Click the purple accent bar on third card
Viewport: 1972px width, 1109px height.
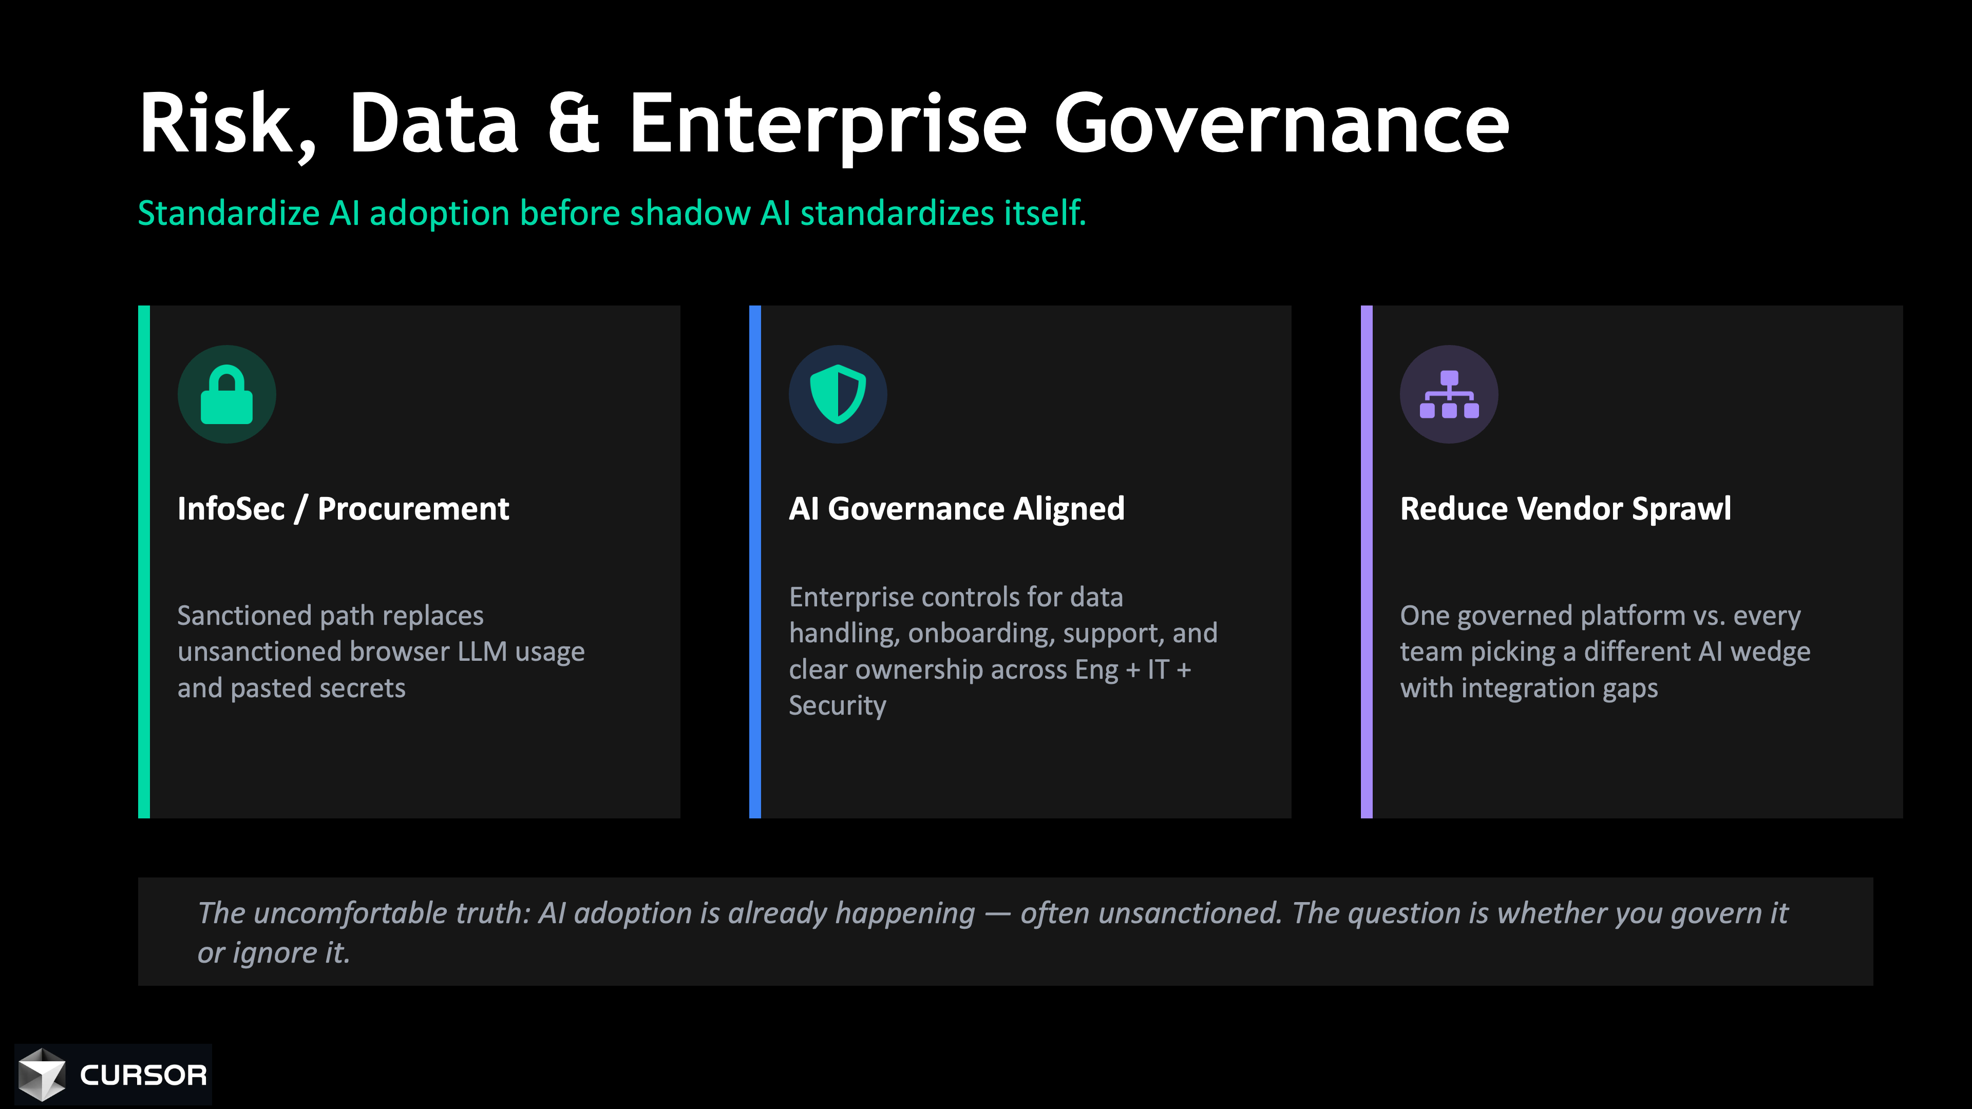tap(1367, 562)
